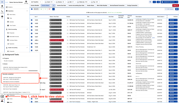Click the green dollar bulk action icon
This screenshot has width=179, height=103.
[45, 9]
